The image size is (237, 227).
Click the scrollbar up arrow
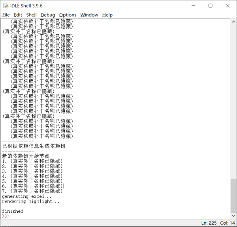233,22
